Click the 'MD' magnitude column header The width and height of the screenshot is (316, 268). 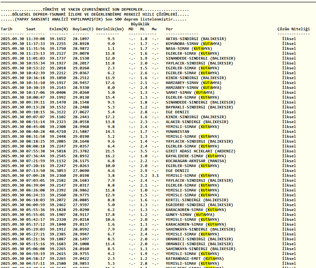click(x=131, y=29)
